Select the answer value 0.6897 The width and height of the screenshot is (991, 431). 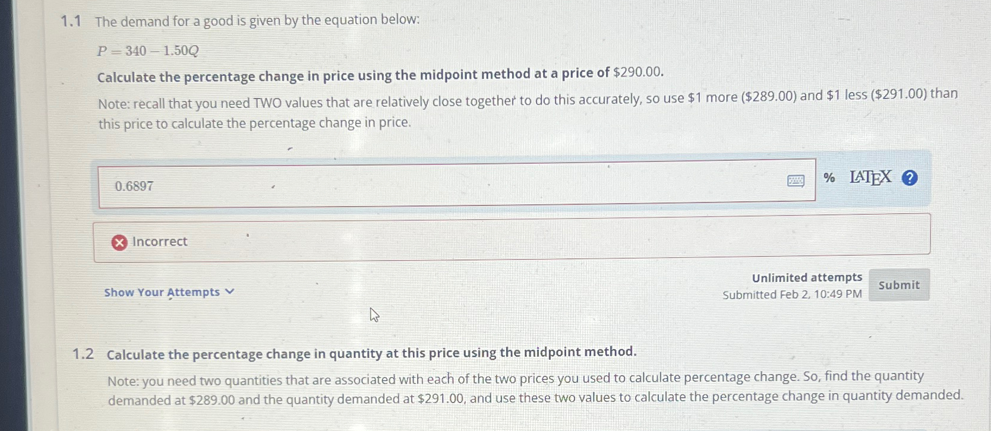pyautogui.click(x=134, y=186)
